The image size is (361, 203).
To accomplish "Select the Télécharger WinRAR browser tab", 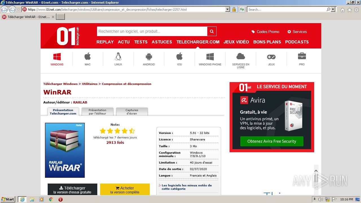I will click(28, 17).
